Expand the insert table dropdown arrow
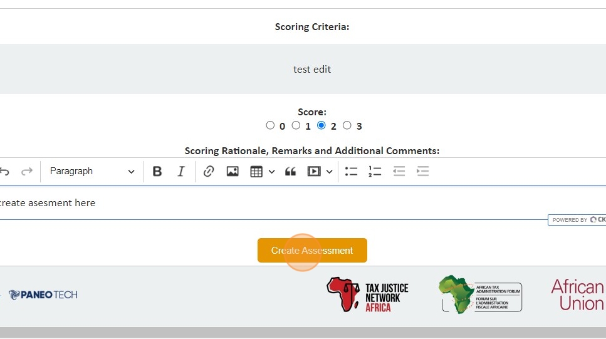606x339 pixels. click(271, 171)
